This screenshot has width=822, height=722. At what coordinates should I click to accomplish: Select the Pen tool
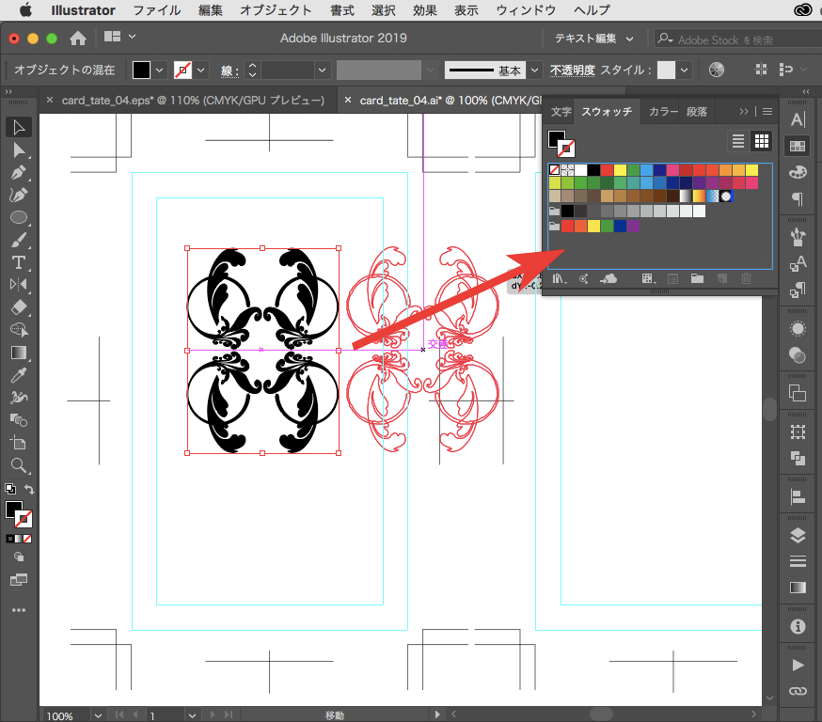pyautogui.click(x=18, y=173)
